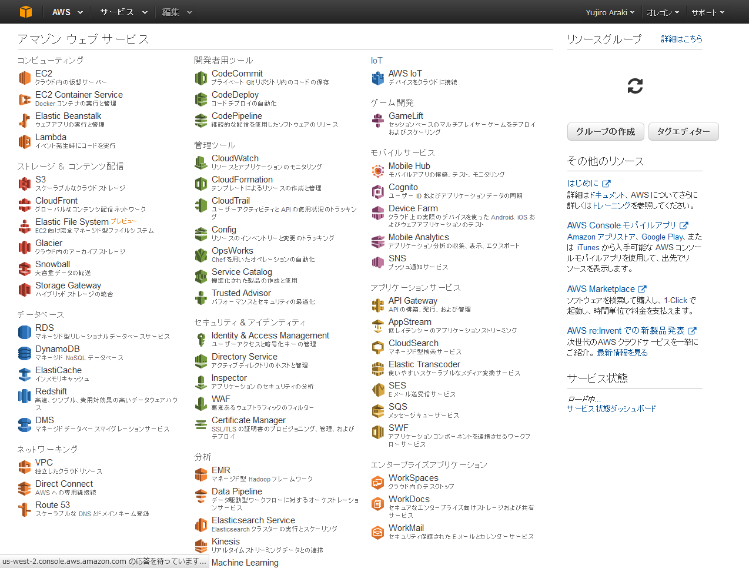749x568 pixels.
Task: Click the Lambda service icon
Action: point(24,141)
